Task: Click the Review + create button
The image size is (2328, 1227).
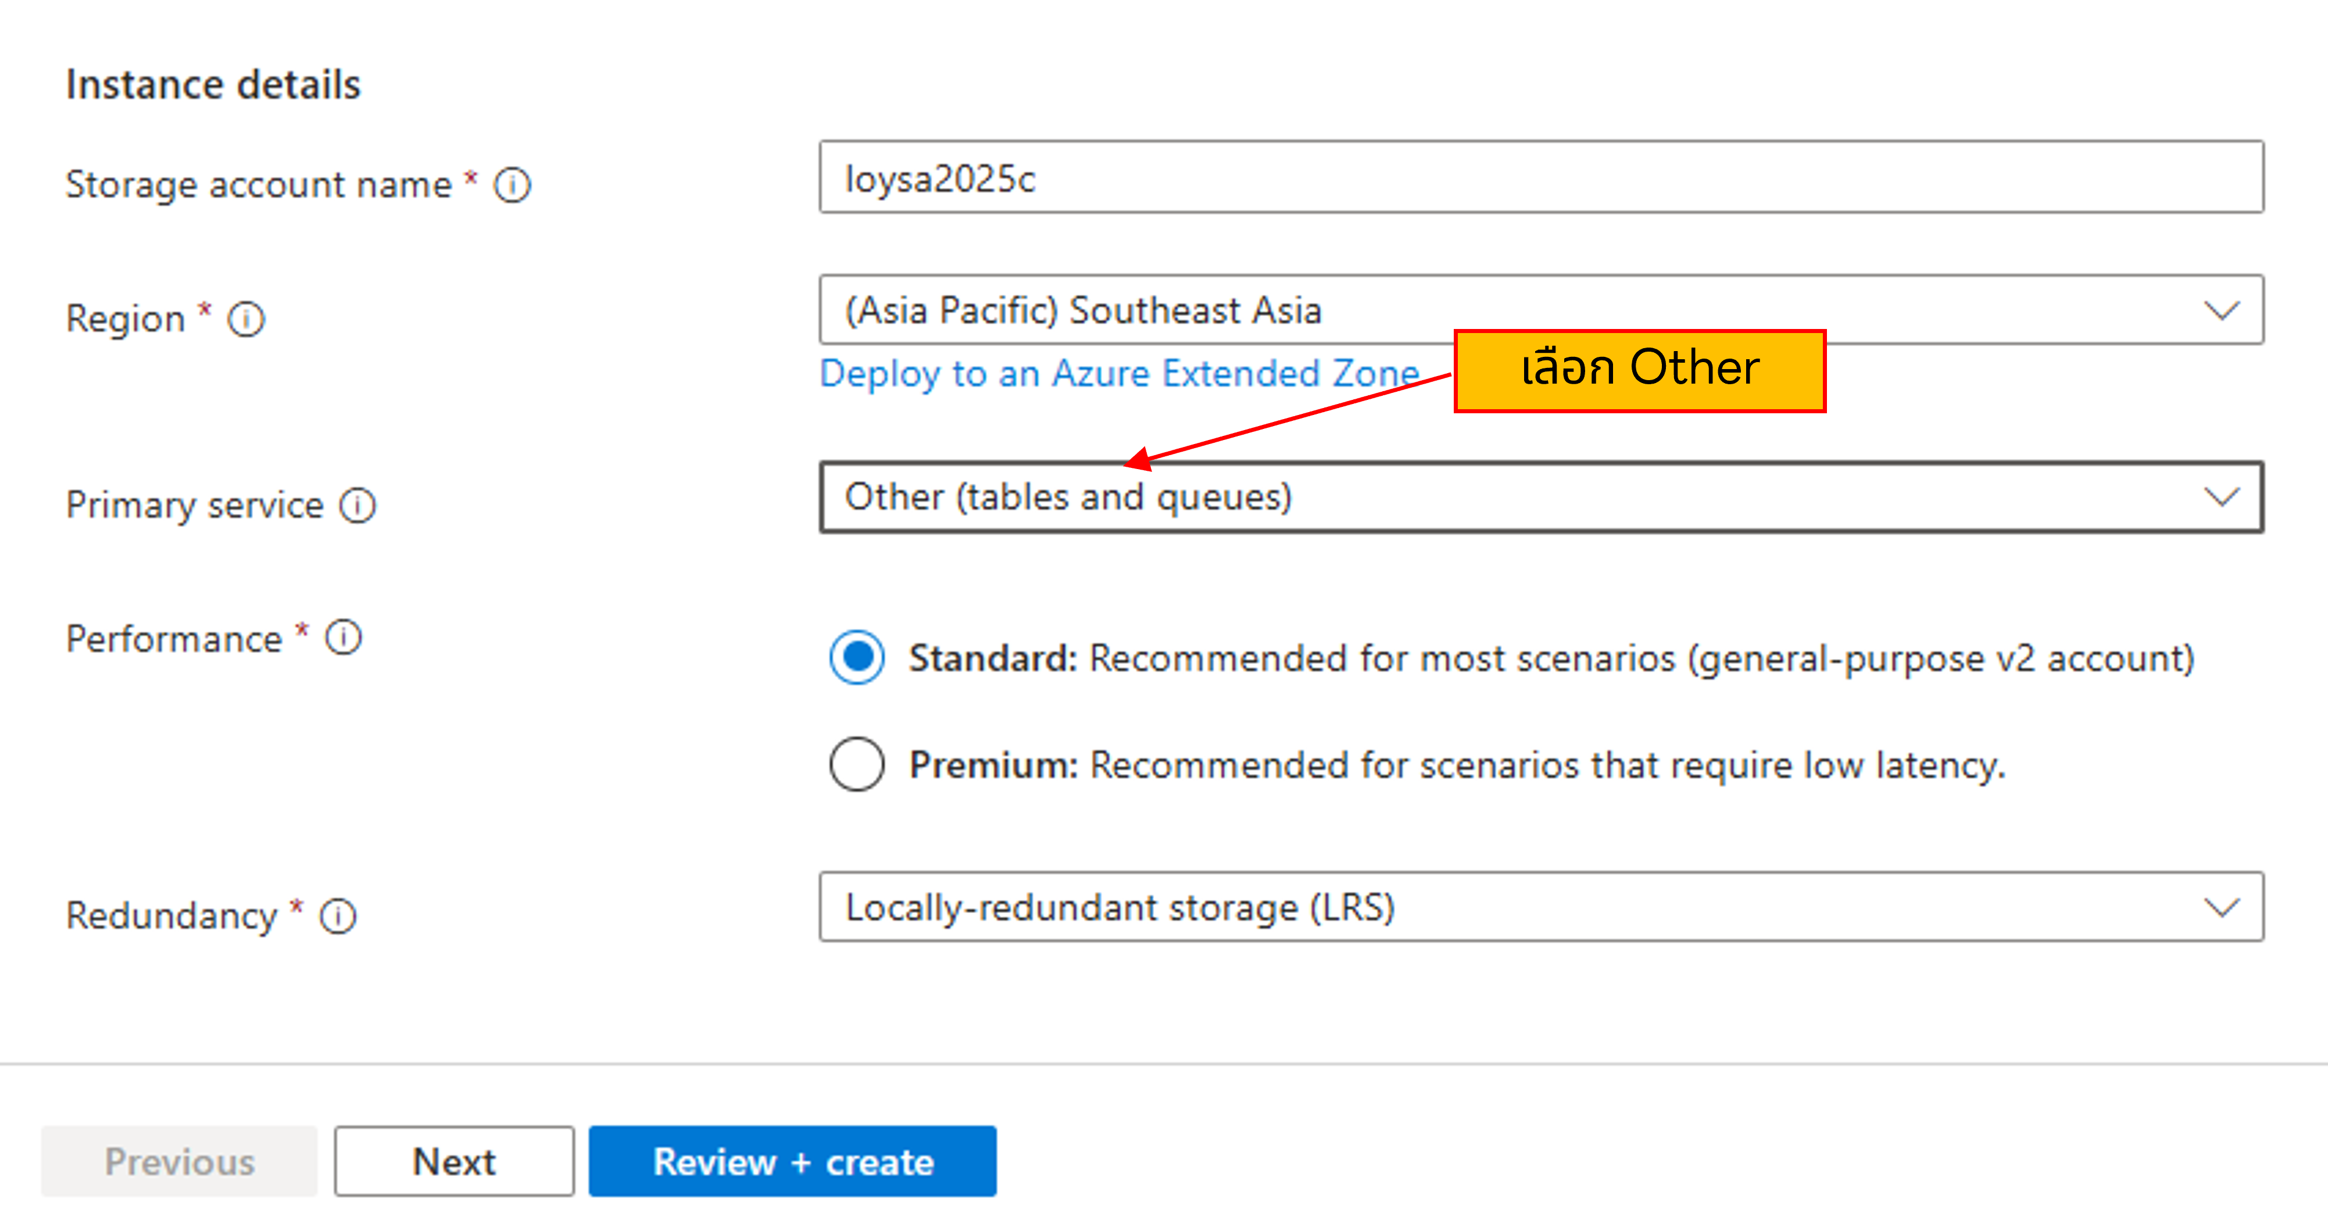Action: coord(792,1161)
